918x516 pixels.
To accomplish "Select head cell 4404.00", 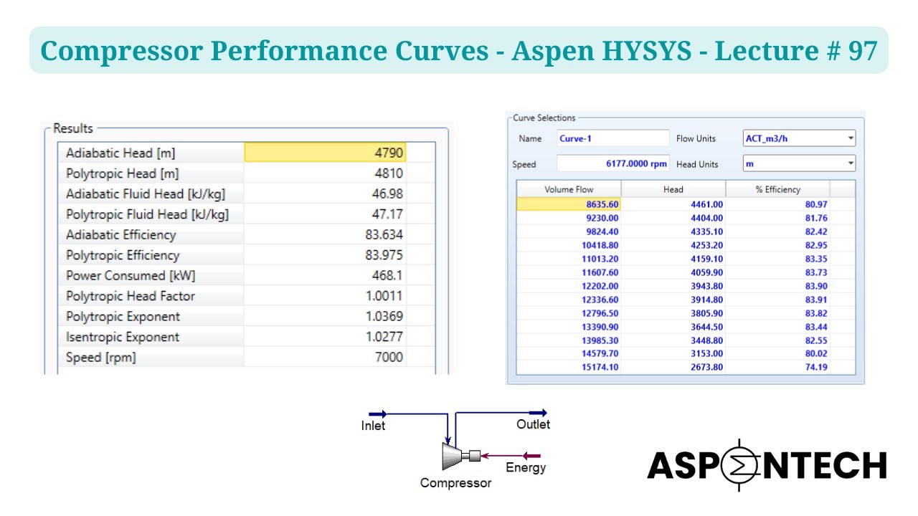I will pyautogui.click(x=673, y=218).
